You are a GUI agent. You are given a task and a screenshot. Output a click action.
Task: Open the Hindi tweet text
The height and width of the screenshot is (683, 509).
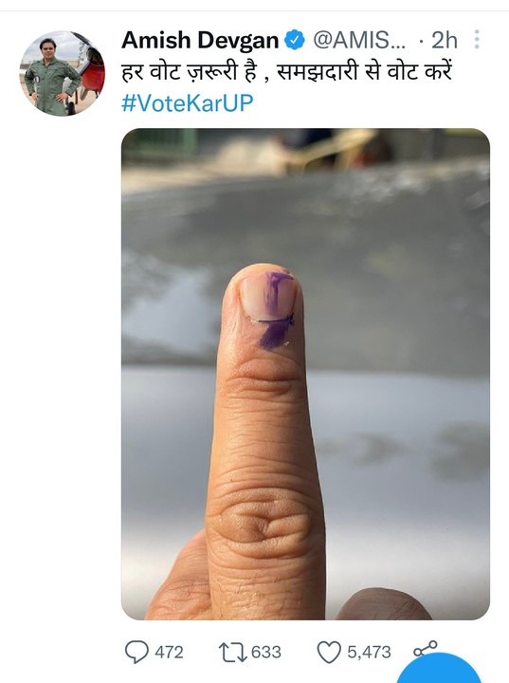tap(287, 72)
